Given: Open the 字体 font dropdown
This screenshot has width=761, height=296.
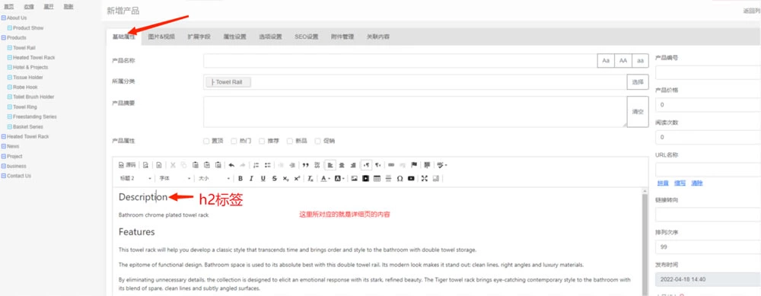Looking at the screenshot, I should click(175, 179).
